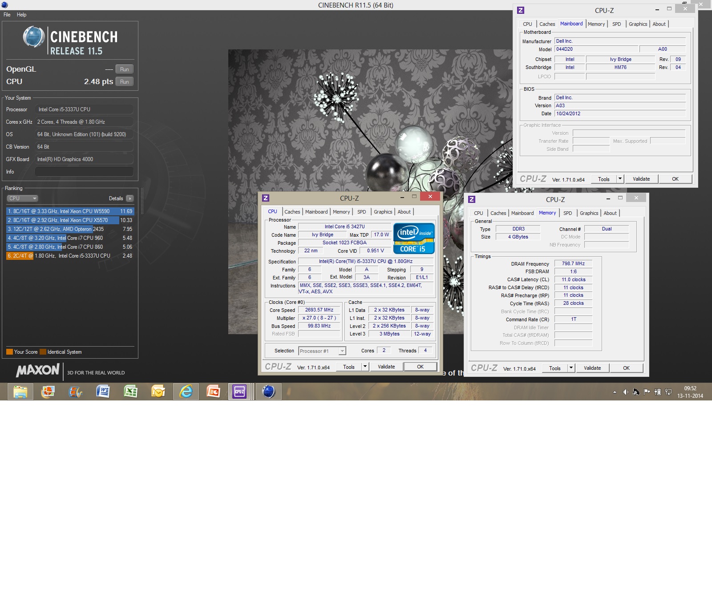Open volume control in system tray

[x=626, y=392]
